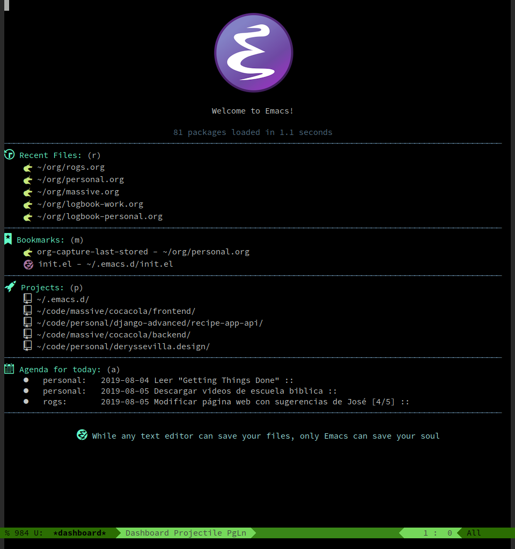Open recent file ~/org/logbook-work.org

(x=90, y=204)
